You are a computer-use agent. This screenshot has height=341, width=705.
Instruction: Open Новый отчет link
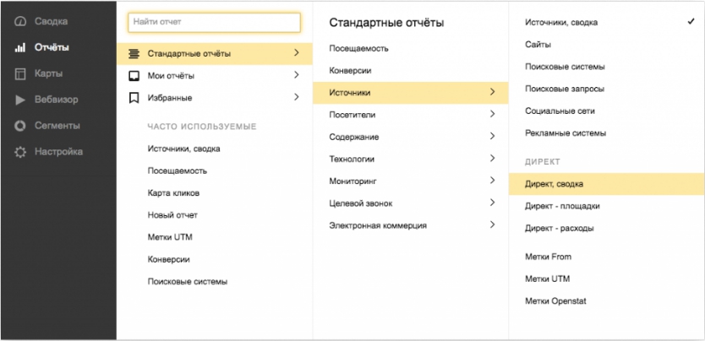coord(172,215)
